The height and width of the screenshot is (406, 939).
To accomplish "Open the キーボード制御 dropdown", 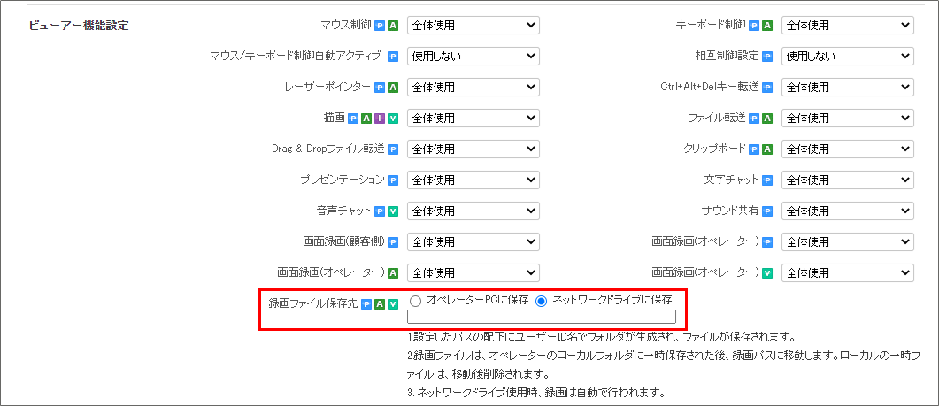I will pyautogui.click(x=847, y=26).
